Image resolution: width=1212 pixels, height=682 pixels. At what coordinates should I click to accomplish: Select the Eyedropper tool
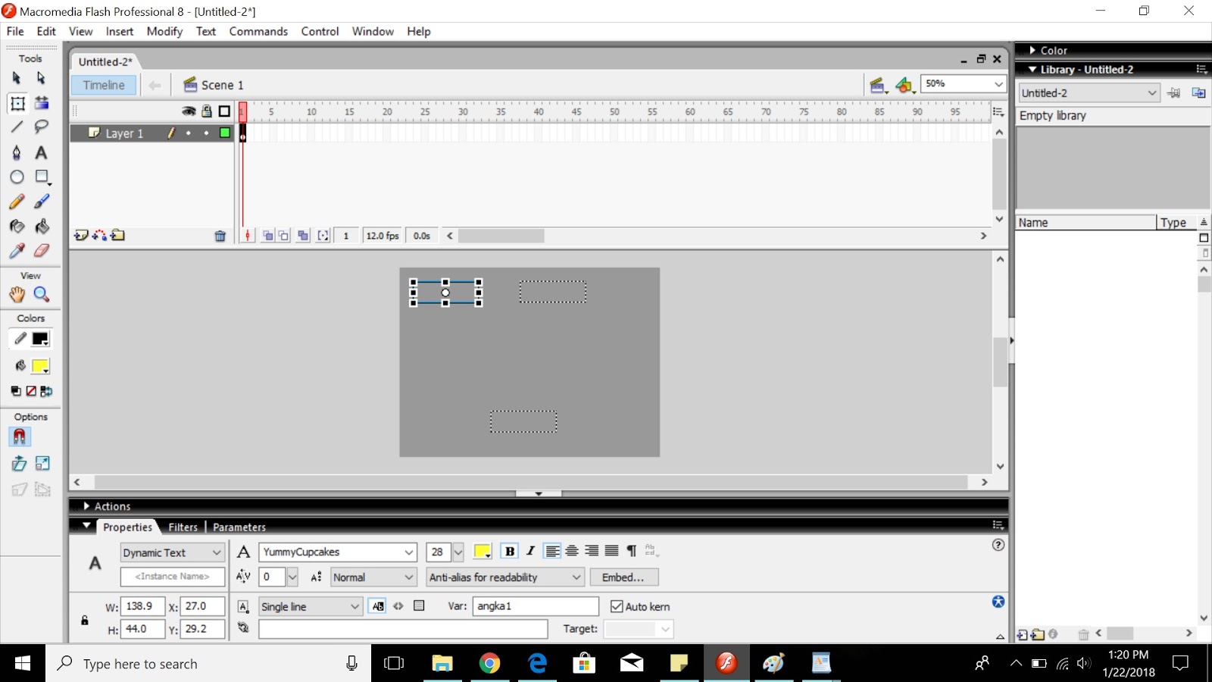17,250
